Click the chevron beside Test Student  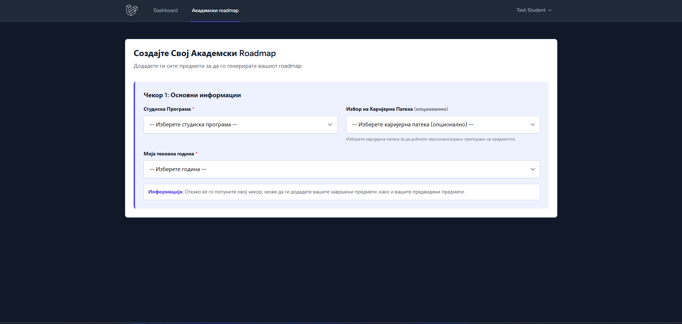[550, 11]
